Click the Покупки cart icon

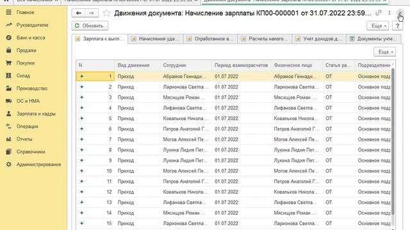(8, 63)
